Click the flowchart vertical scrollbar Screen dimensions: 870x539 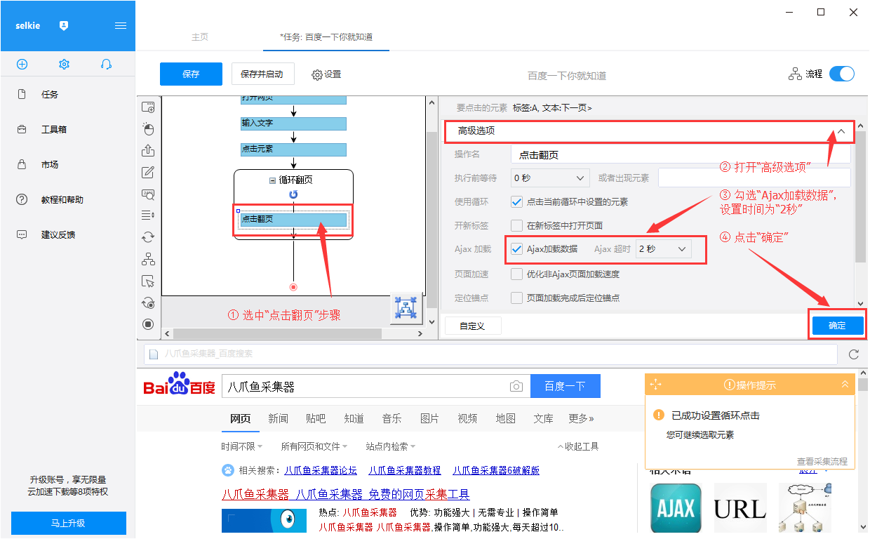432,220
